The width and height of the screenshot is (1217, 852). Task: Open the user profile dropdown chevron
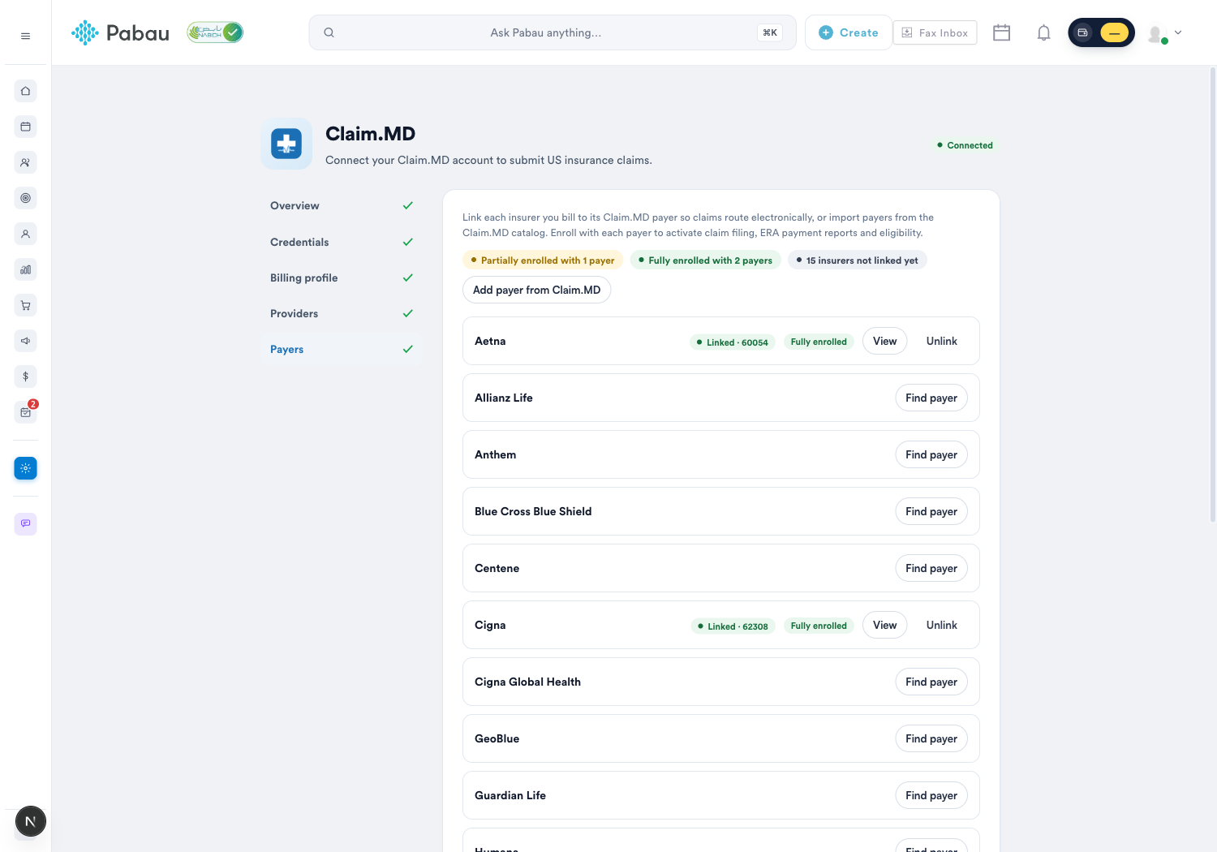click(x=1178, y=32)
